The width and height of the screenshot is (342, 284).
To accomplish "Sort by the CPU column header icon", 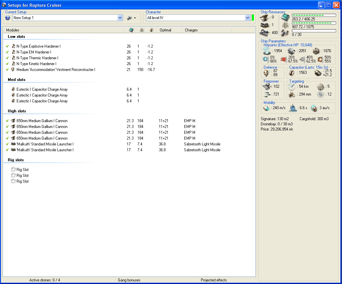I will pos(131,30).
